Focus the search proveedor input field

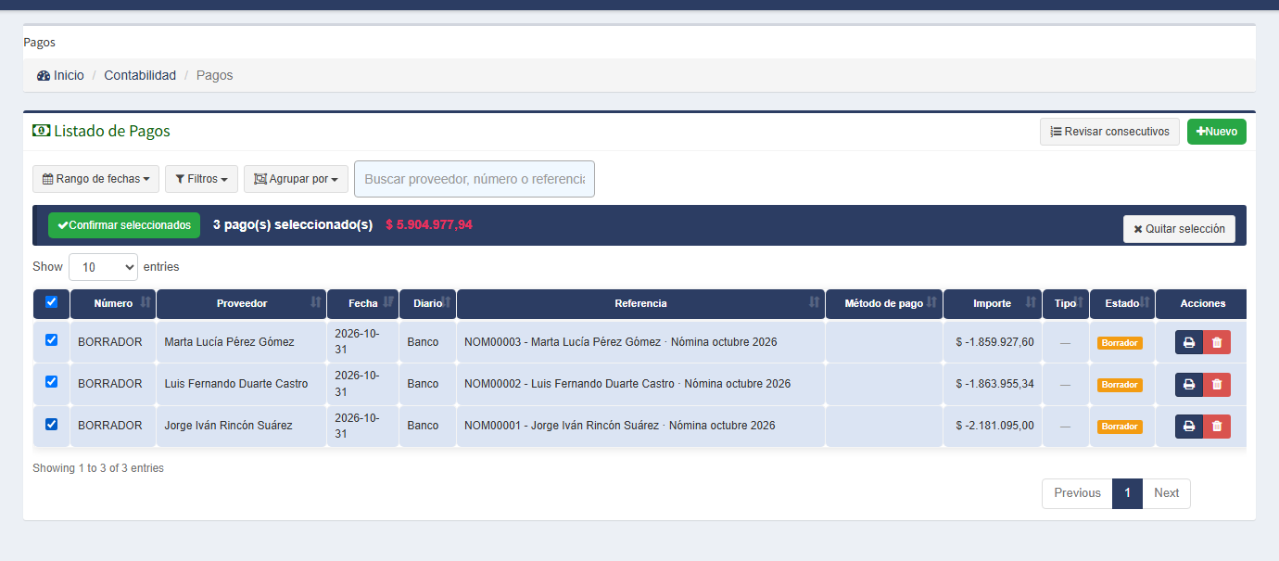pyautogui.click(x=475, y=179)
